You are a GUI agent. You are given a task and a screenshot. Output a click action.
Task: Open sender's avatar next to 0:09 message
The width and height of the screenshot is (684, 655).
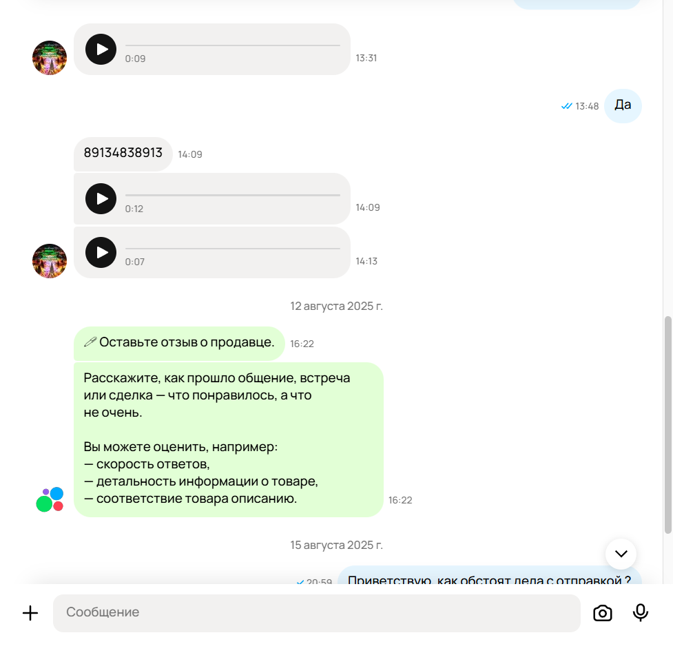[x=50, y=58]
